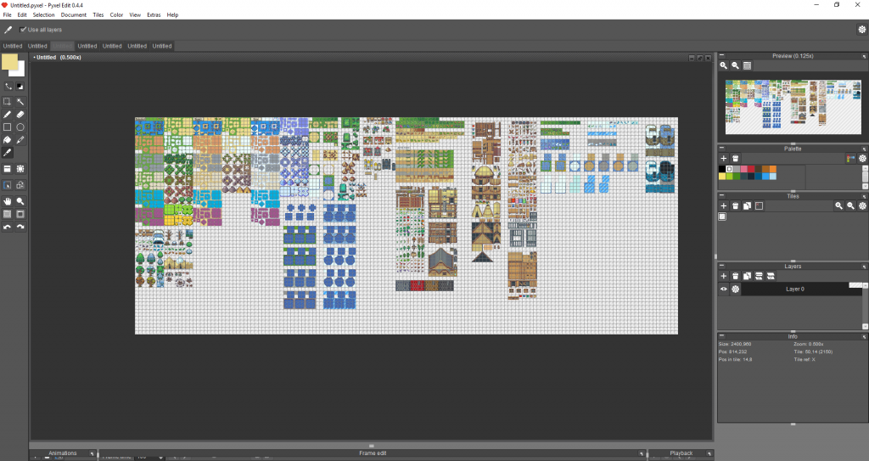
Task: Select the Eraser tool
Action: pos(20,114)
